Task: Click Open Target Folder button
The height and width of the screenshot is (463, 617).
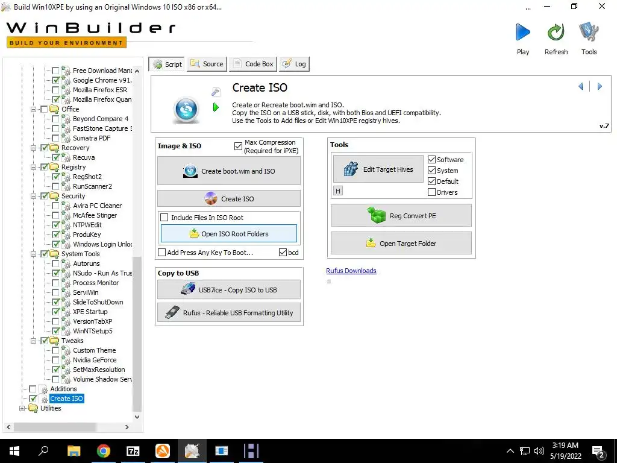Action: coord(401,244)
